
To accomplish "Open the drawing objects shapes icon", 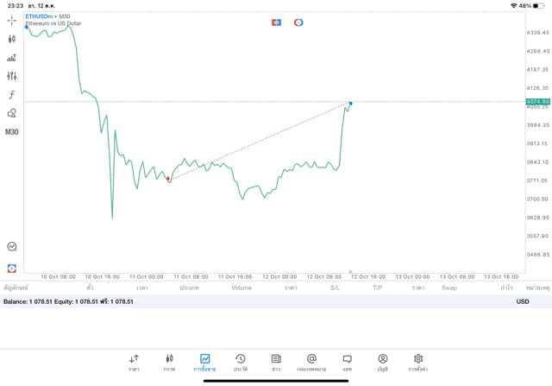I will tap(12, 113).
